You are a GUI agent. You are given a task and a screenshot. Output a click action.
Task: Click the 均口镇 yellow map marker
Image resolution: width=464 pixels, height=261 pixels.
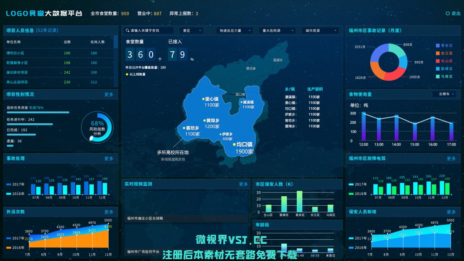234,145
